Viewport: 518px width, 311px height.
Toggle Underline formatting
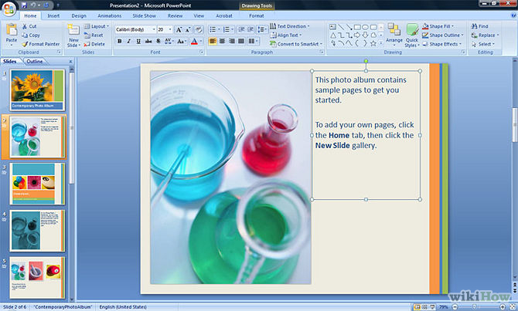pos(139,41)
